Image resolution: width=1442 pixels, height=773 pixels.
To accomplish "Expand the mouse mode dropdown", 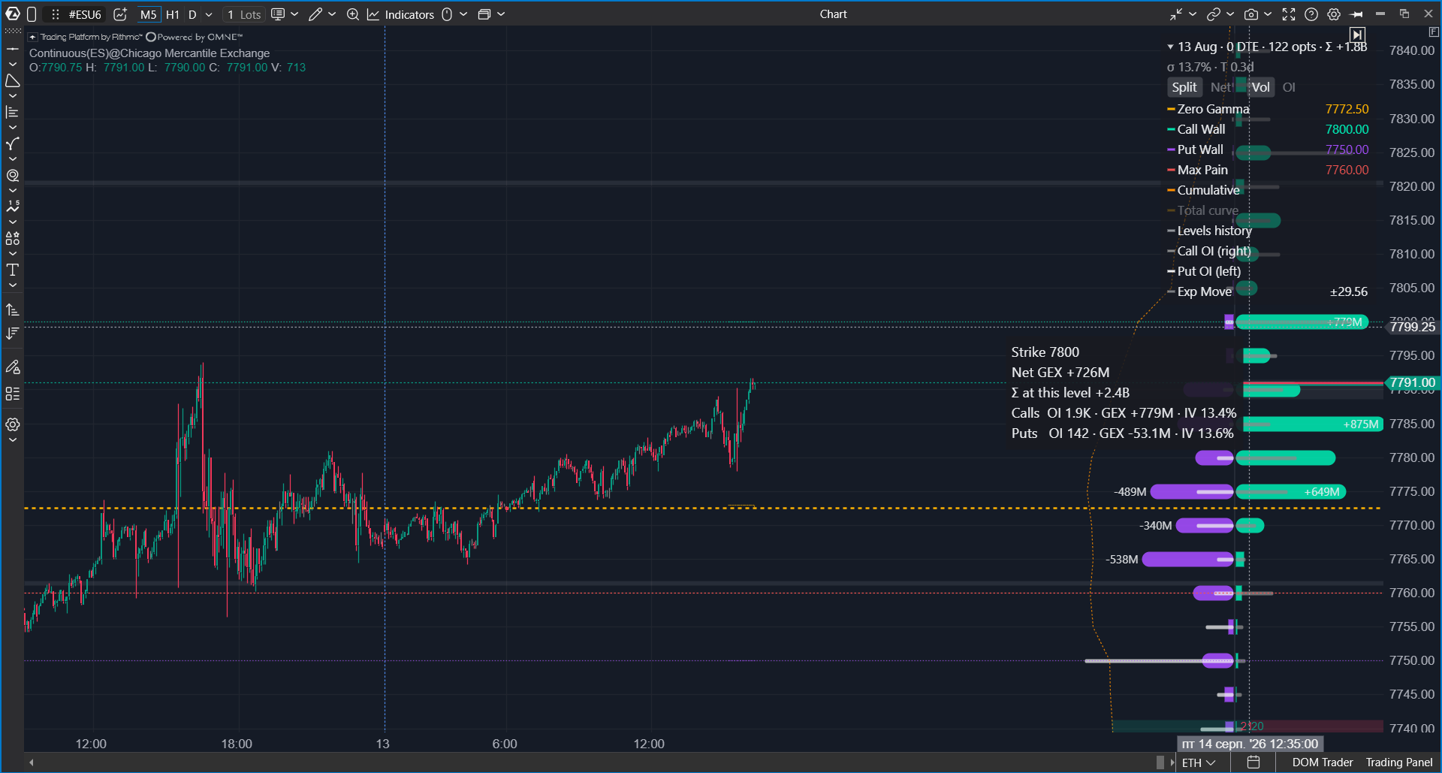I will point(463,14).
